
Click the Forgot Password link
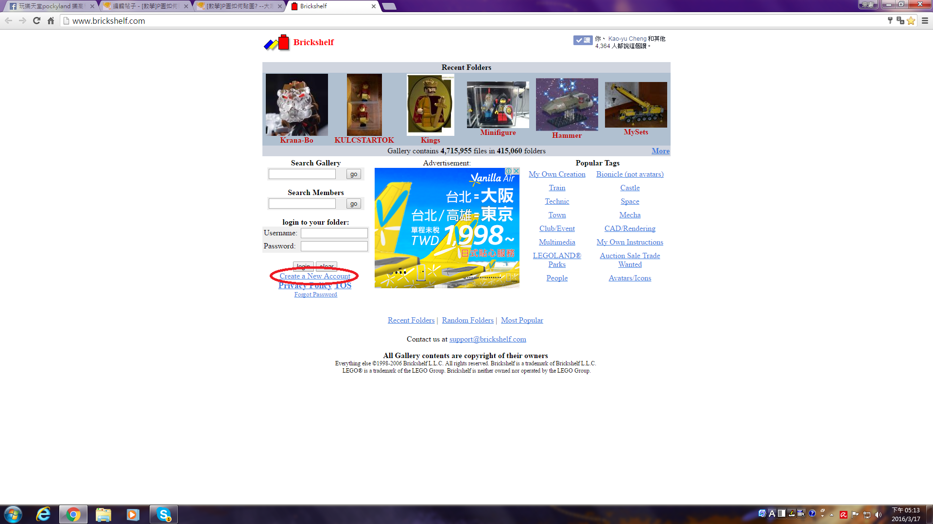(315, 295)
